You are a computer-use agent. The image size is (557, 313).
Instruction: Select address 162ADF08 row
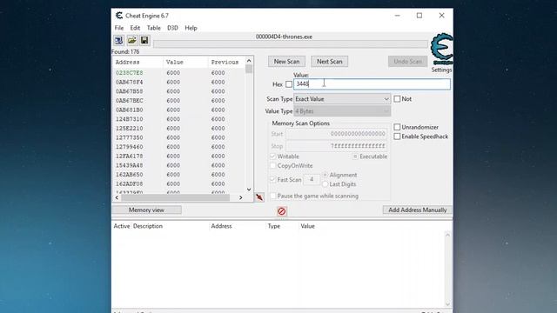(178, 183)
